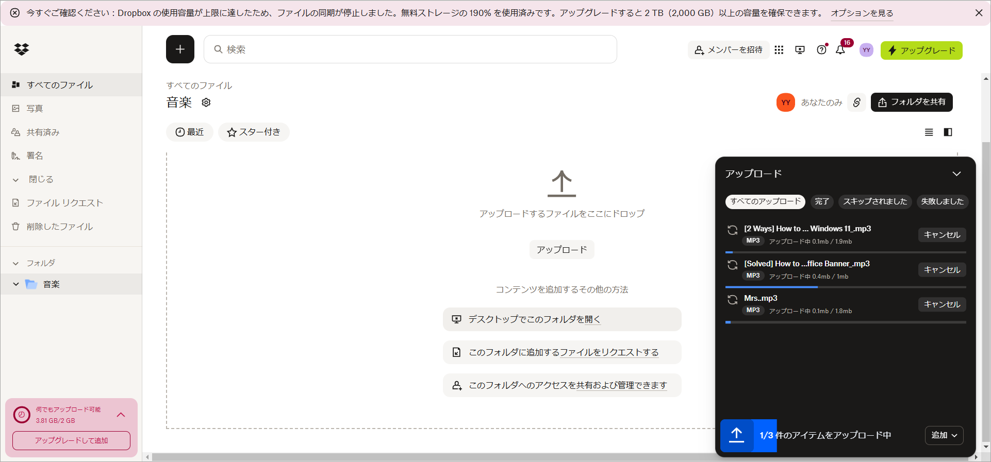Click the orange YY member avatar
991x462 pixels.
coord(785,102)
